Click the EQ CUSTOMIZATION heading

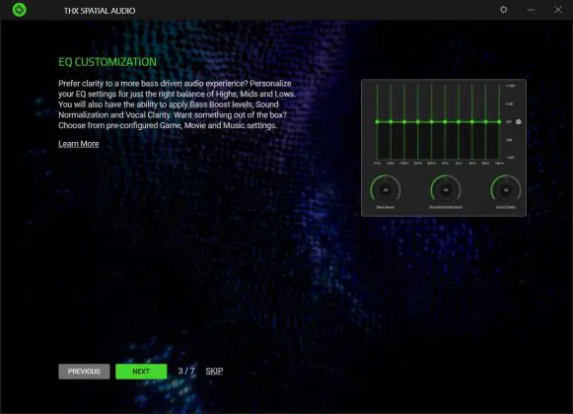pyautogui.click(x=107, y=62)
